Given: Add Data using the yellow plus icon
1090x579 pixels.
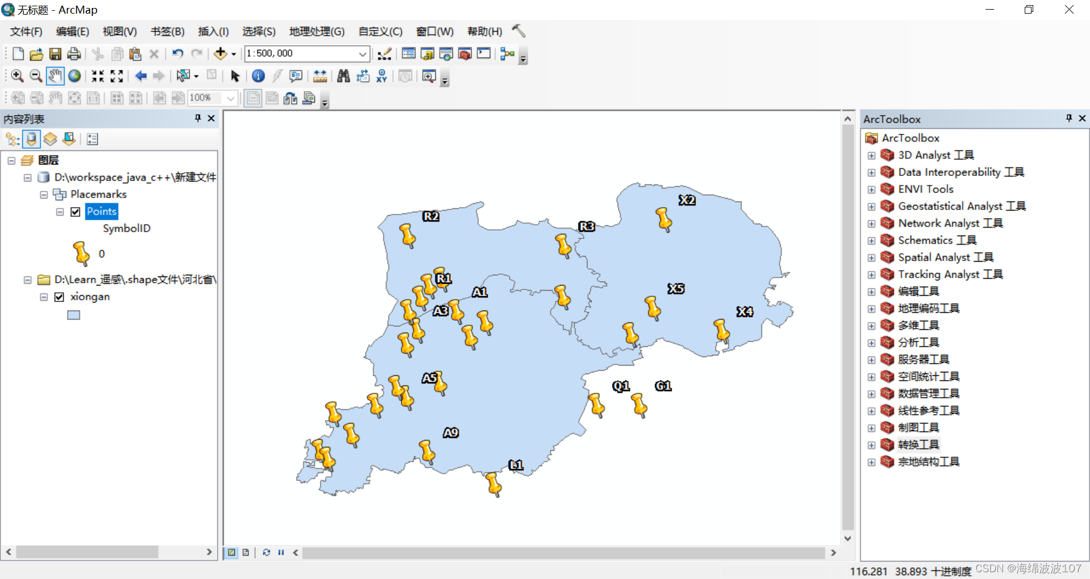Looking at the screenshot, I should pyautogui.click(x=220, y=54).
